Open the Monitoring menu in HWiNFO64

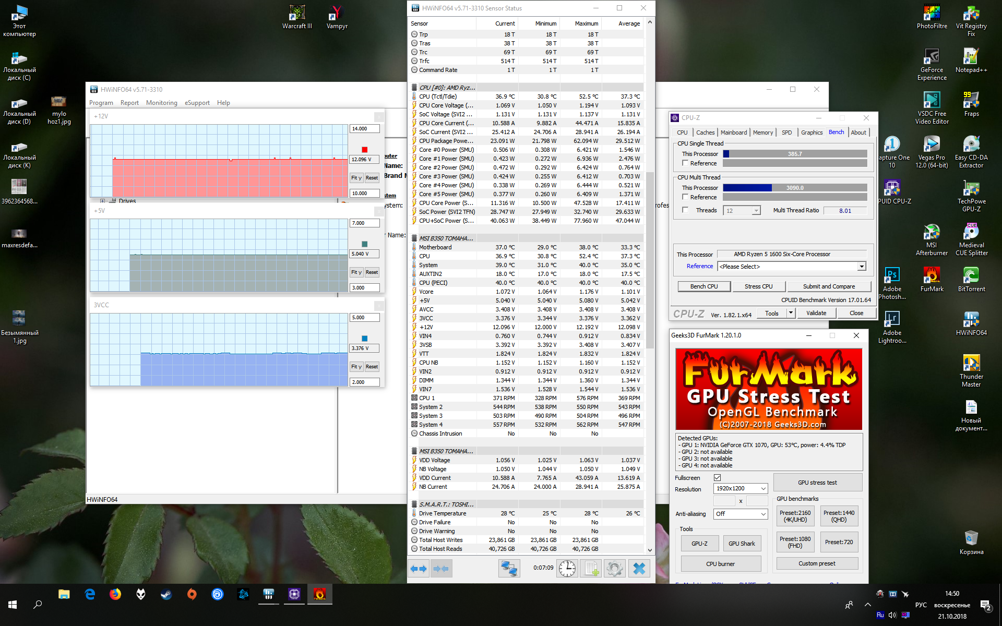click(x=161, y=103)
